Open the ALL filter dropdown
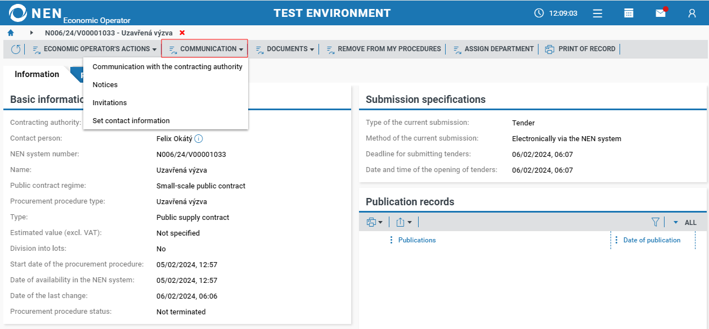The width and height of the screenshot is (709, 329). pyautogui.click(x=685, y=222)
